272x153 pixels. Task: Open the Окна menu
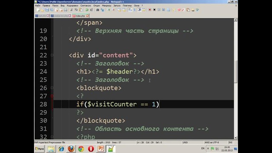(x=136, y=6)
